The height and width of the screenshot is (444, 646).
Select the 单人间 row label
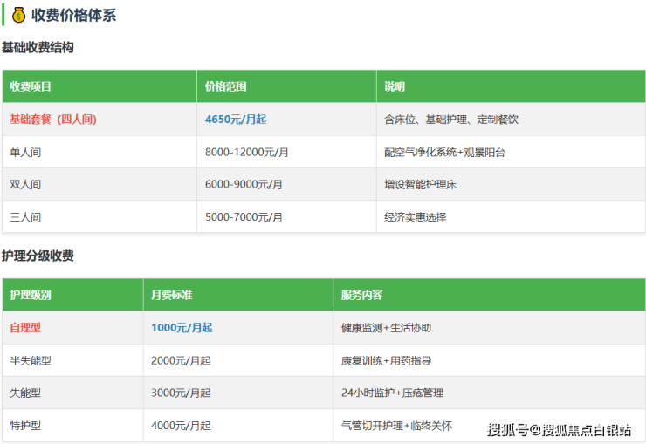[26, 152]
